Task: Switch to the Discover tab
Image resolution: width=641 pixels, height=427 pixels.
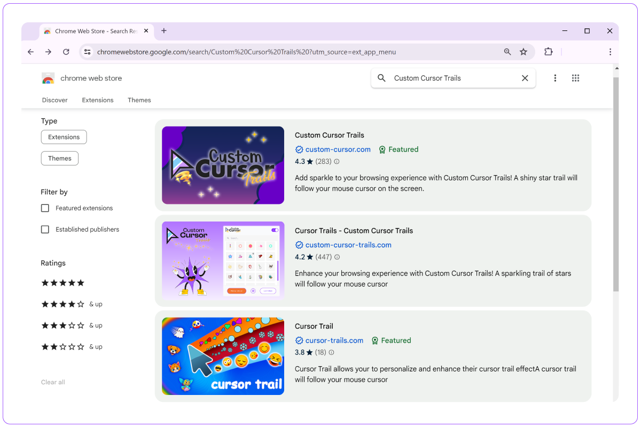Action: click(x=55, y=100)
